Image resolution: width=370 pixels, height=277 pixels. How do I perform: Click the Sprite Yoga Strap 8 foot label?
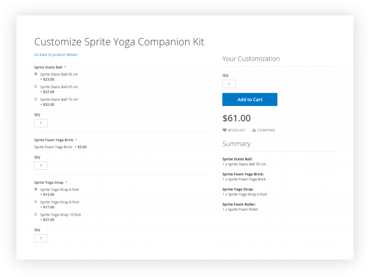(60, 202)
